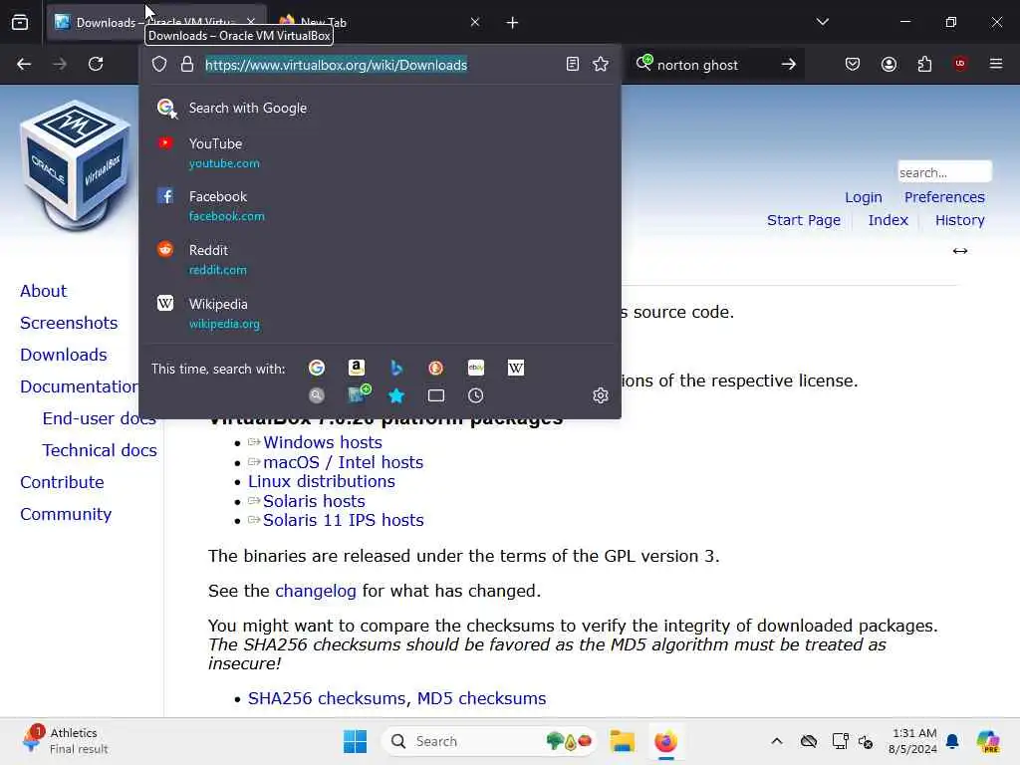Search history using the clock icon
Screen dimensions: 1020x765
476,395
